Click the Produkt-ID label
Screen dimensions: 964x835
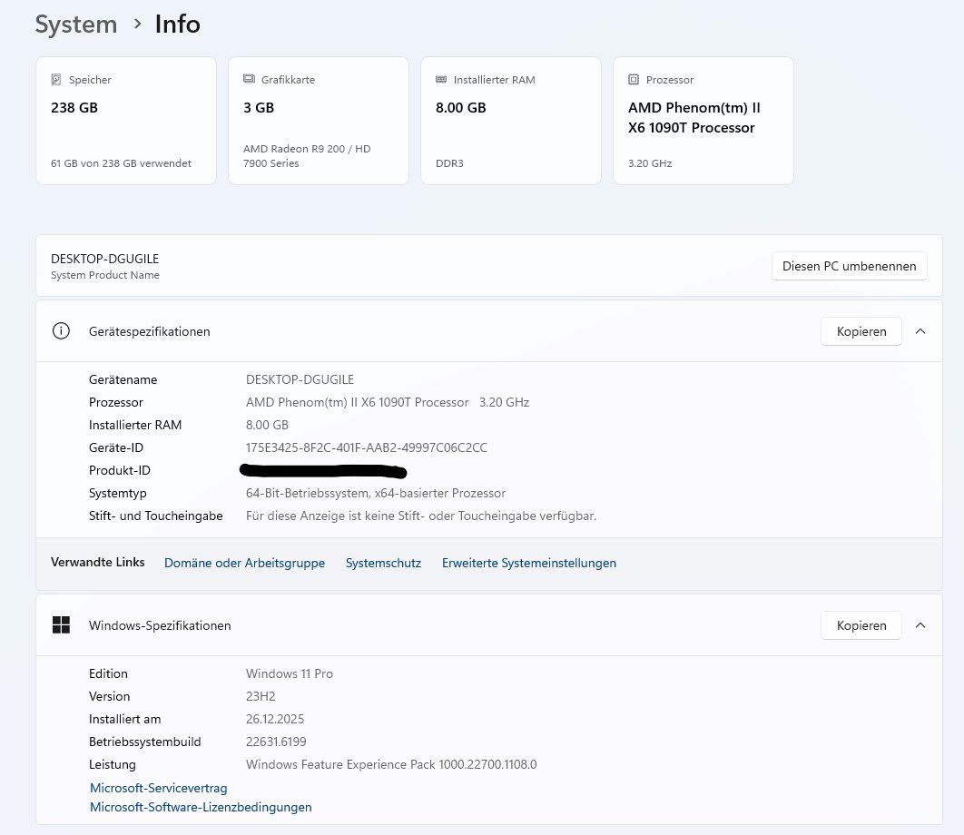pyautogui.click(x=119, y=470)
